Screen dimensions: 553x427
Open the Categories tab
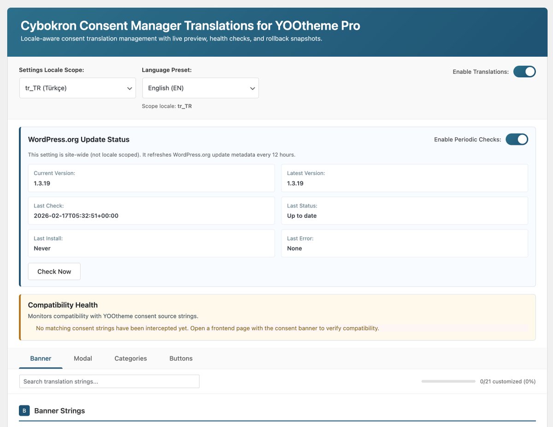pos(131,358)
